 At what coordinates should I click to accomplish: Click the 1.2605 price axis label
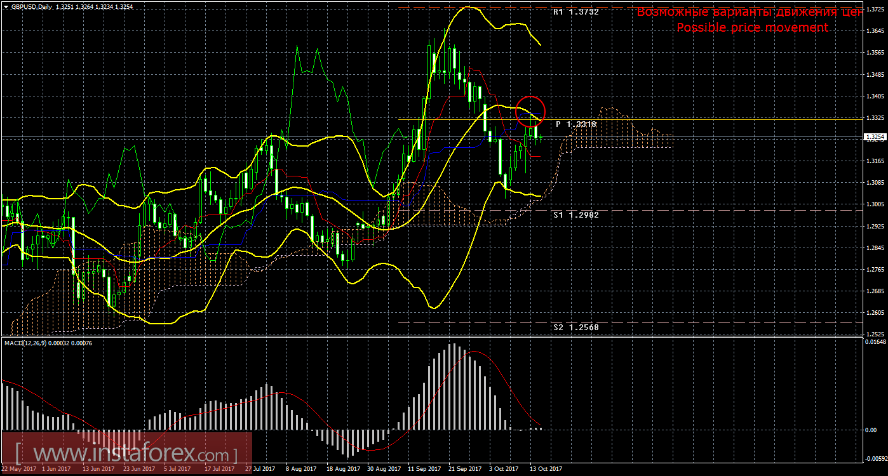[x=875, y=313]
